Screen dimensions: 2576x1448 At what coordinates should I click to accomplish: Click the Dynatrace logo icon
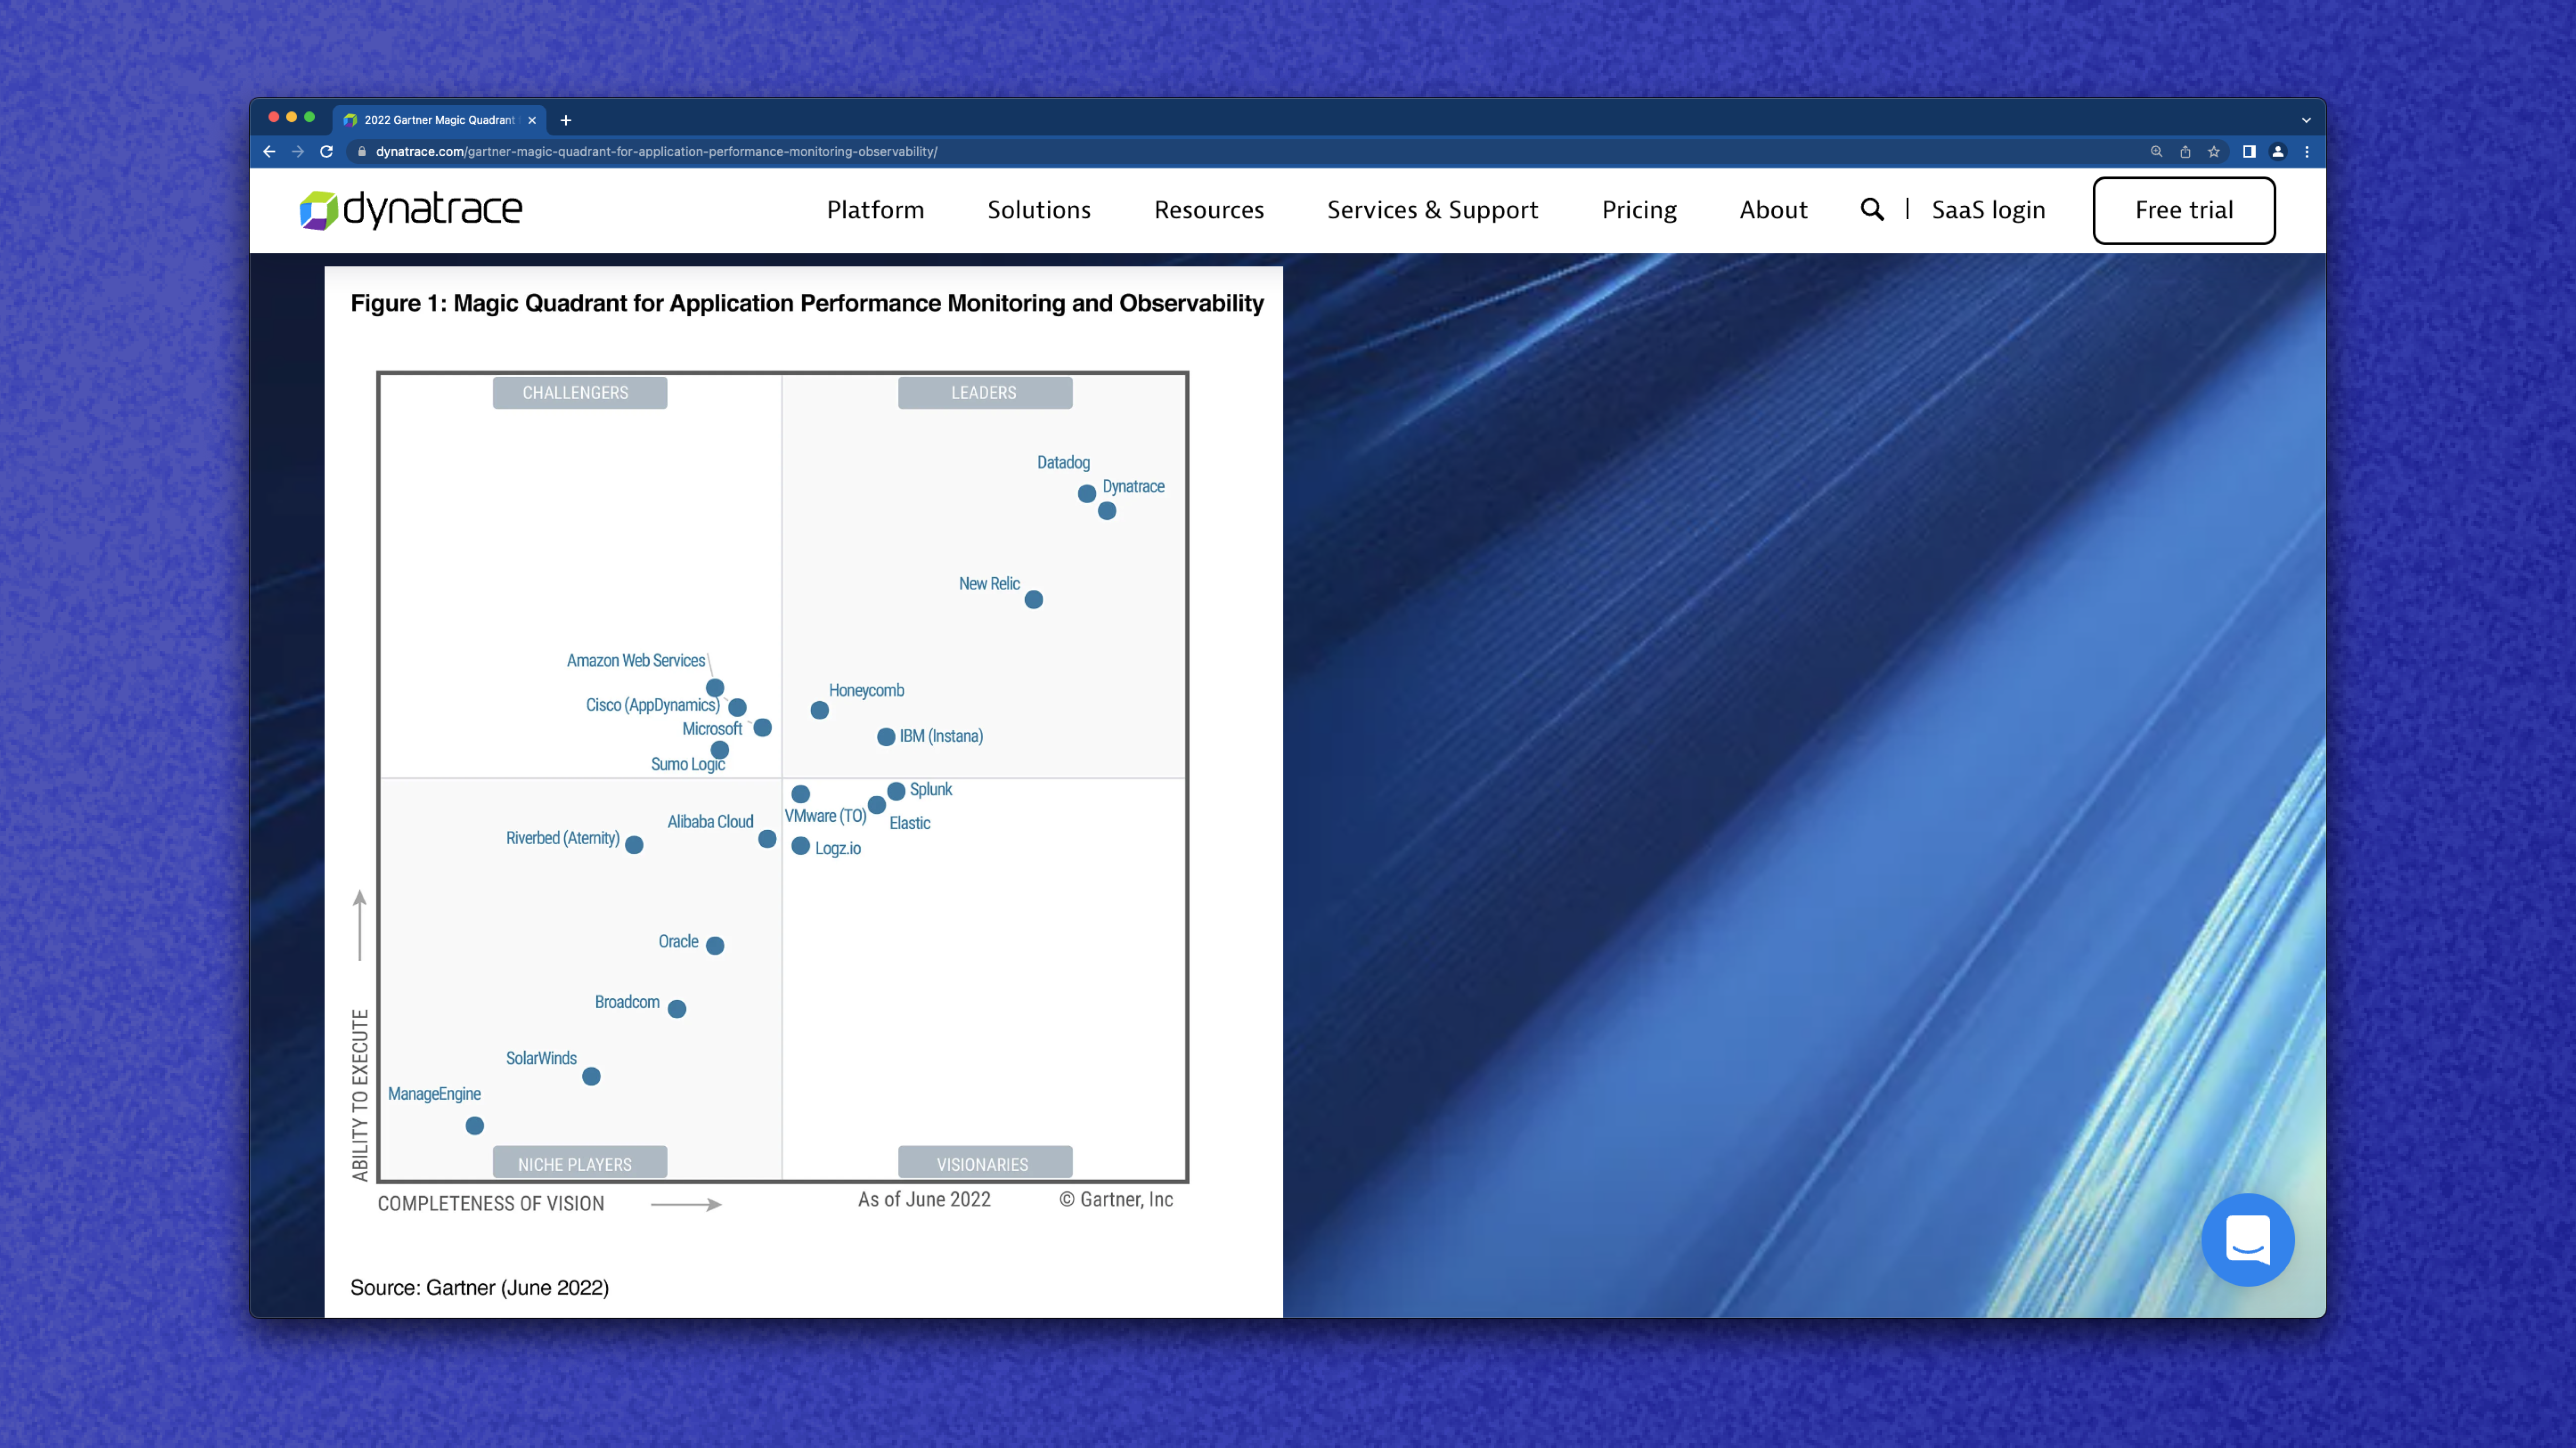[315, 209]
